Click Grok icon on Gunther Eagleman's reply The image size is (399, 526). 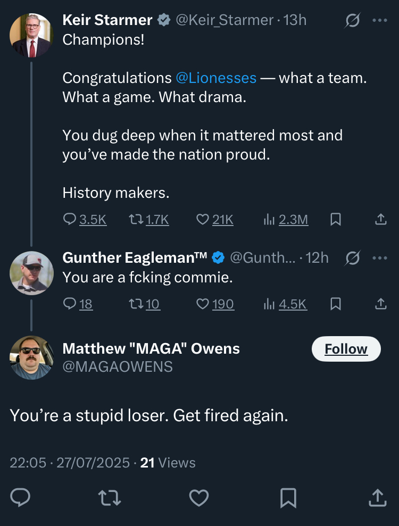coord(352,258)
